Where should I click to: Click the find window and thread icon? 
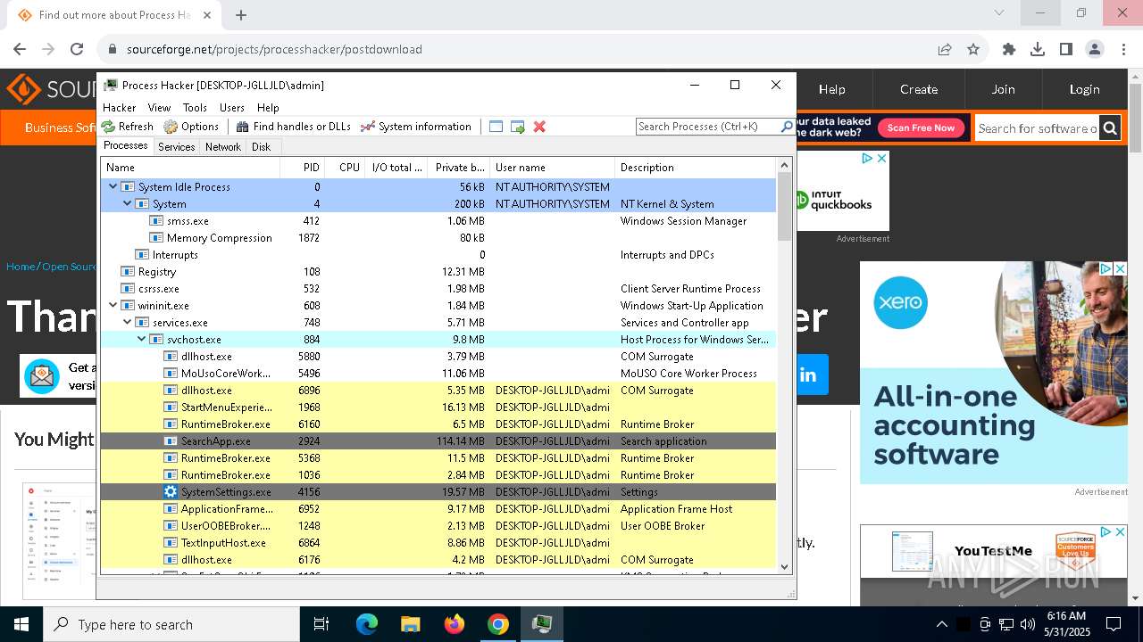[518, 127]
